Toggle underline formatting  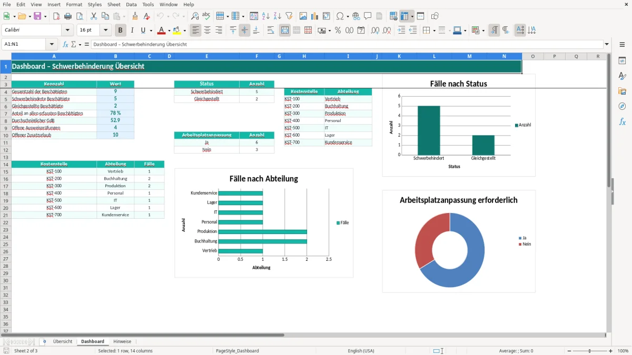tap(143, 31)
